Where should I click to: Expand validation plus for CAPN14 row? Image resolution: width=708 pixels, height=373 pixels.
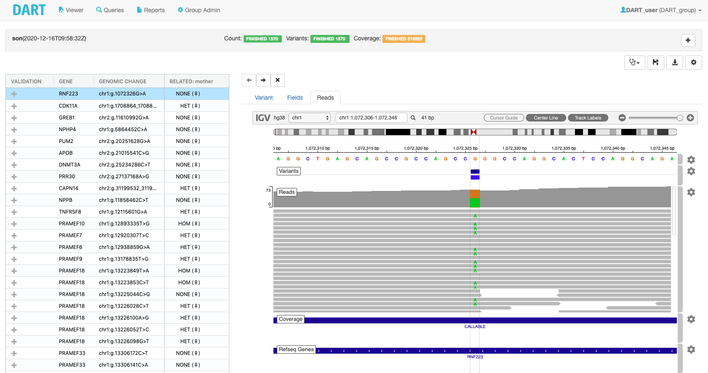click(x=14, y=188)
